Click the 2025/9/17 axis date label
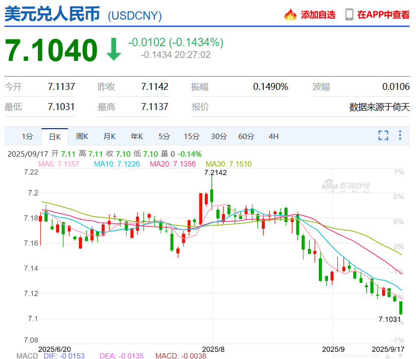 (388, 349)
